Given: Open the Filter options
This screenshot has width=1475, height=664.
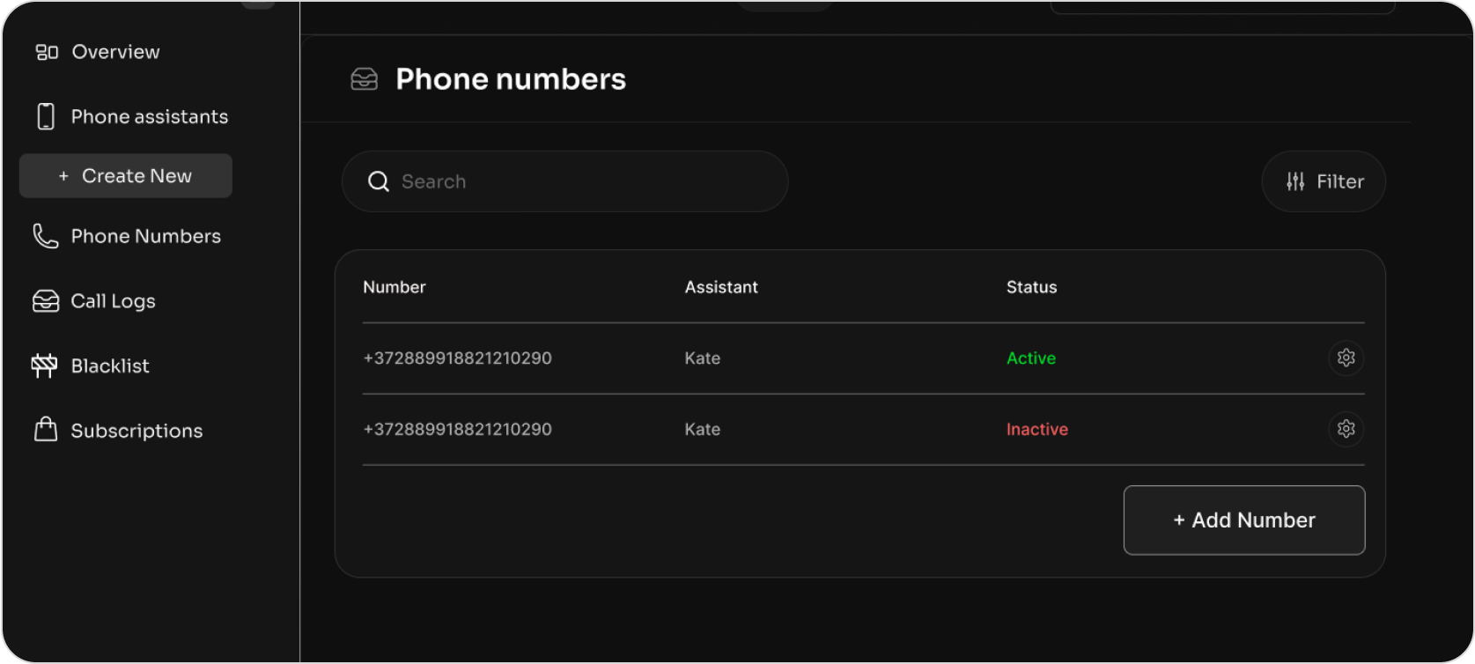Looking at the screenshot, I should click(1324, 181).
